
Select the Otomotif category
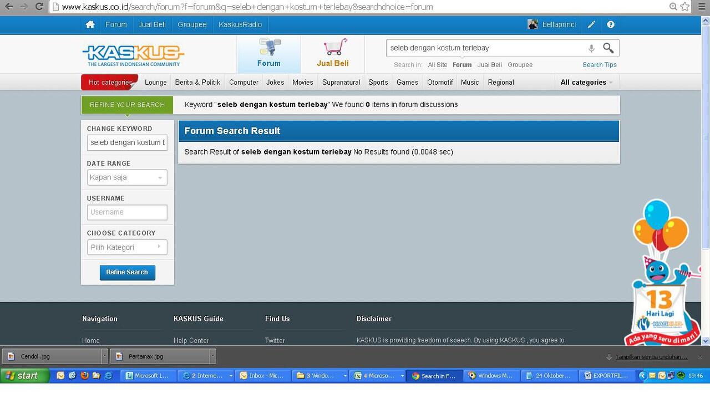pos(440,82)
